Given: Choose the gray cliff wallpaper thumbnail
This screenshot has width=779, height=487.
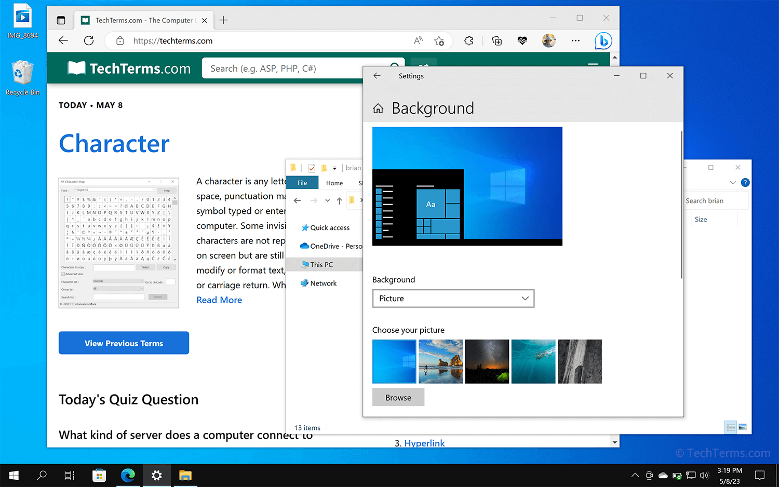Looking at the screenshot, I should (580, 361).
